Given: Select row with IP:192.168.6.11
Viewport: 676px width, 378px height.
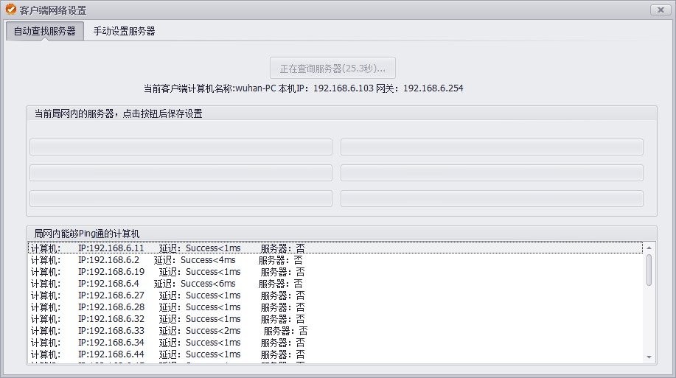Looking at the screenshot, I should point(335,248).
